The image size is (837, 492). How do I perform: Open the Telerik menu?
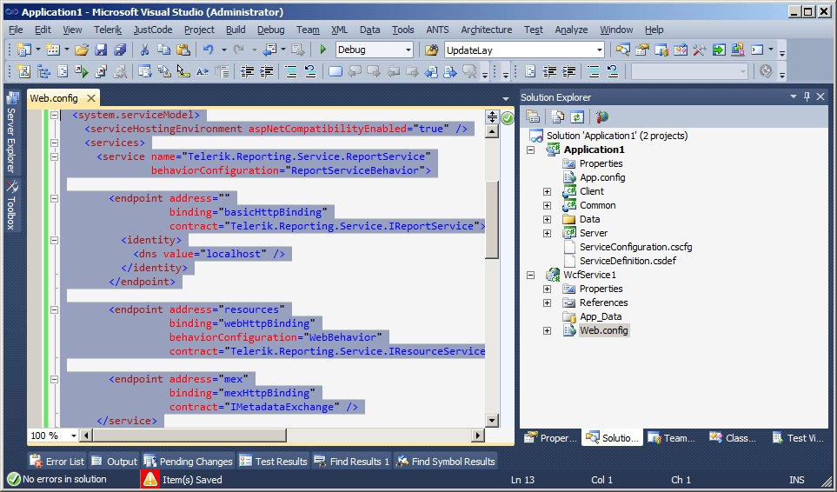108,30
